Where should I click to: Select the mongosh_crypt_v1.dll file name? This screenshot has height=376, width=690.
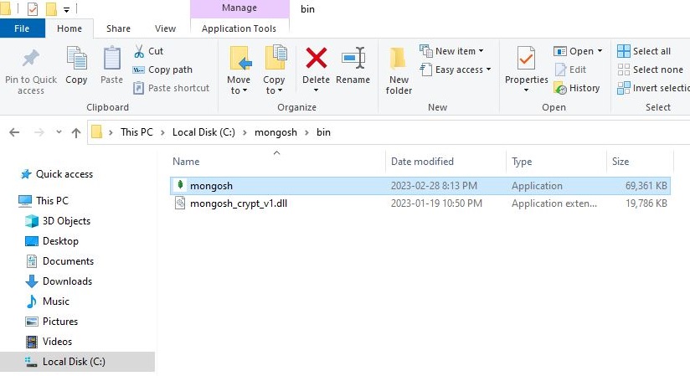pyautogui.click(x=239, y=203)
